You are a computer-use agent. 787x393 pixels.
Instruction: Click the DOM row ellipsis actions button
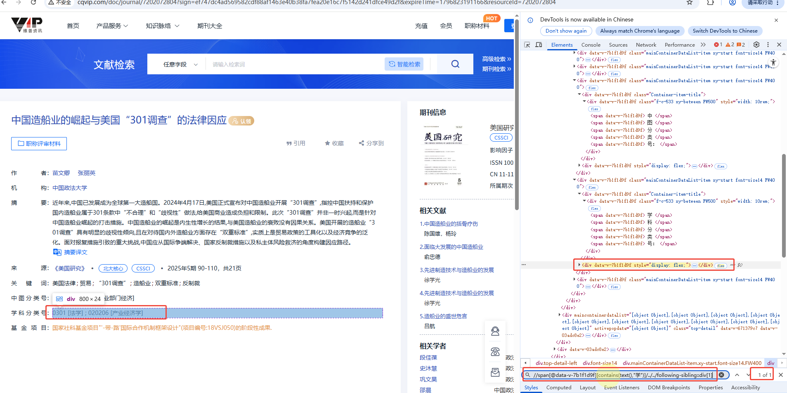524,265
